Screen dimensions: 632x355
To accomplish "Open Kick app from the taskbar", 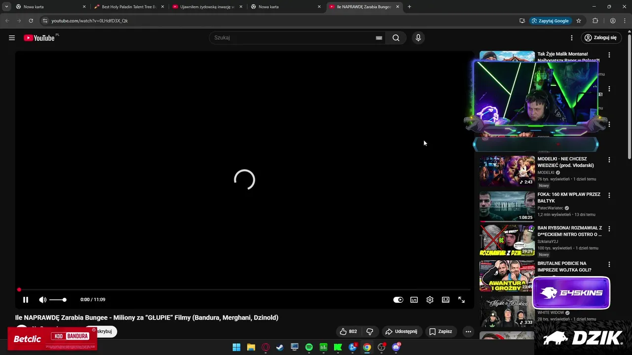I will [338, 347].
